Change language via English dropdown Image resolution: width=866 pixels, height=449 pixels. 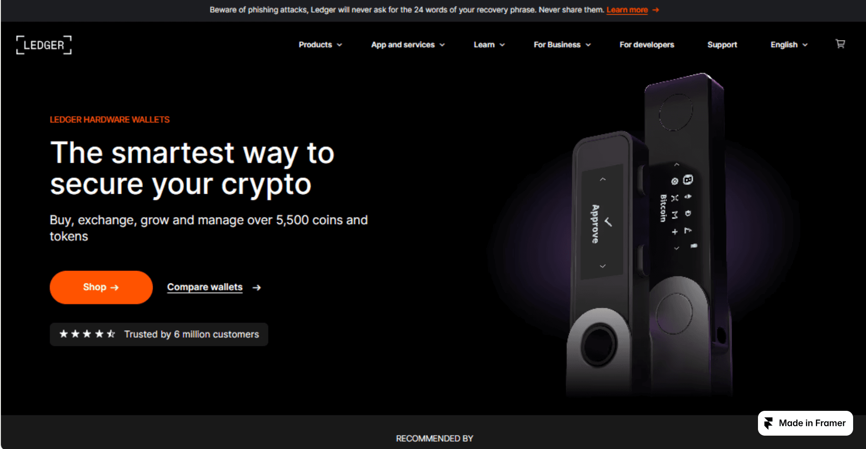tap(789, 45)
